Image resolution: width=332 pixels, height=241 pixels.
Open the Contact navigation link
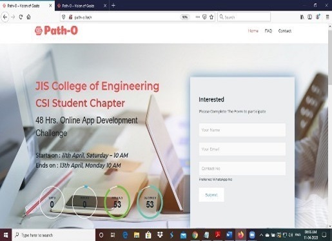[x=285, y=31]
